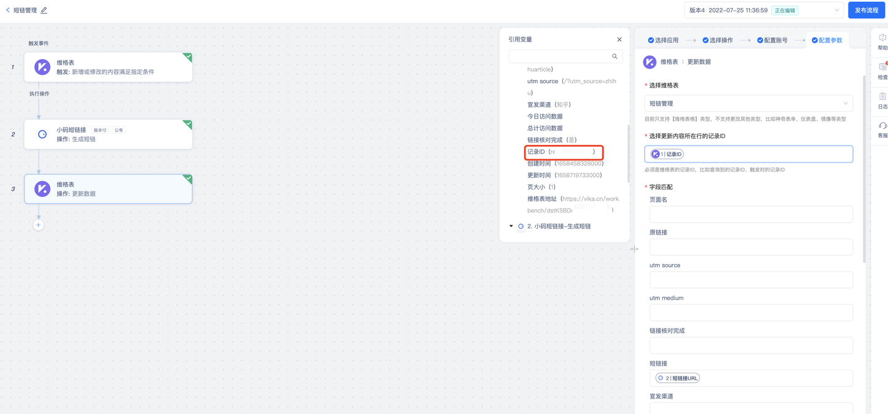
Task: Click the plus button to add a step
Action: click(38, 225)
